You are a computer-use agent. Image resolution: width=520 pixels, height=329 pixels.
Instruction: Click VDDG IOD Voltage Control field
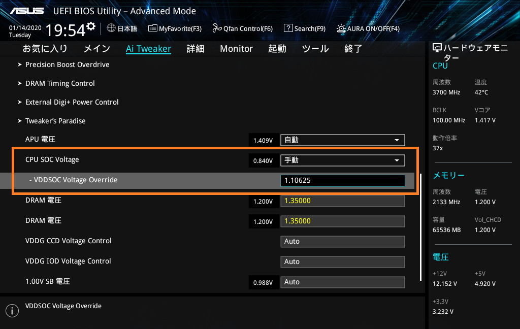(343, 261)
